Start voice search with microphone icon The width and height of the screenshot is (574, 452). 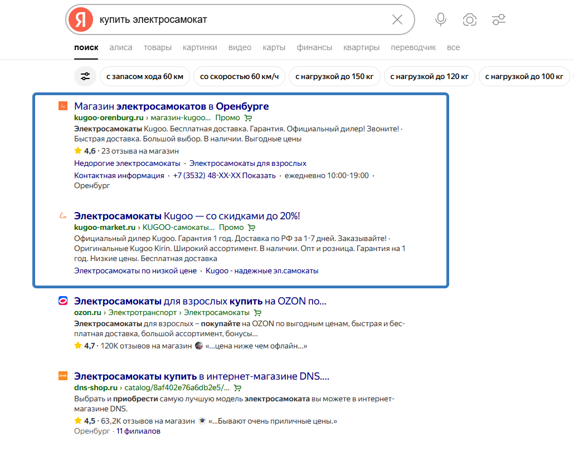441,19
